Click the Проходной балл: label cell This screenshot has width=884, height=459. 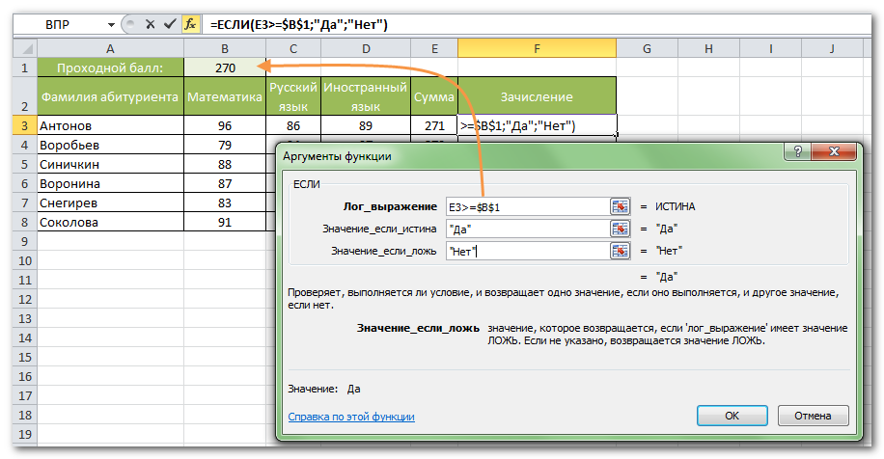coord(110,67)
